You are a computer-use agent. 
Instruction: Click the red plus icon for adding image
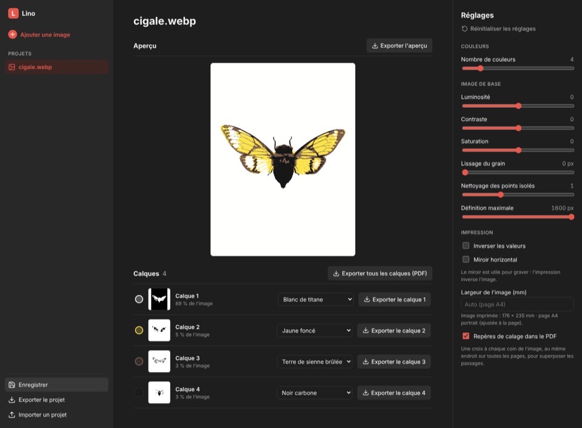point(13,35)
